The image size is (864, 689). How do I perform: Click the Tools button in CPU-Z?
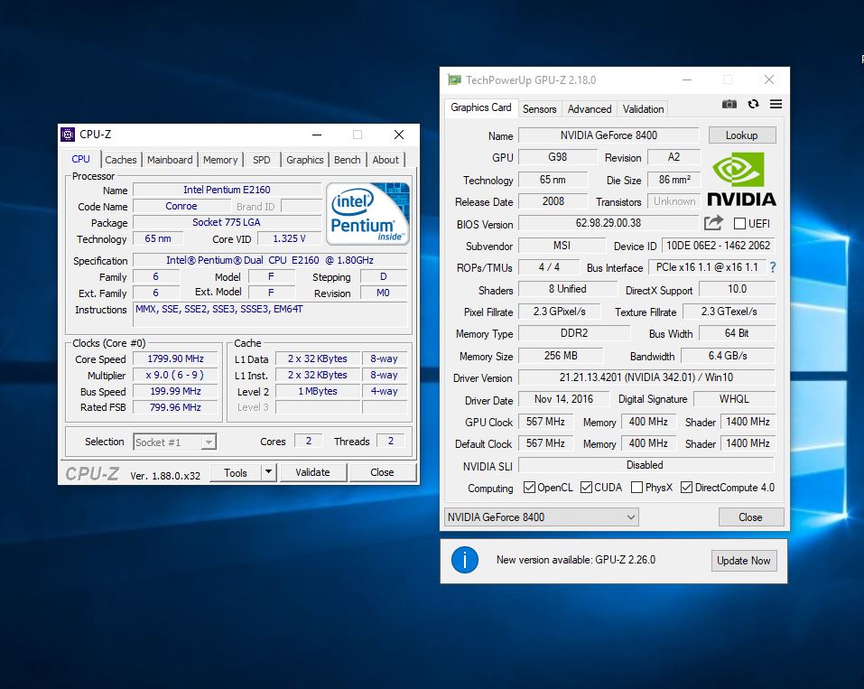coord(236,472)
